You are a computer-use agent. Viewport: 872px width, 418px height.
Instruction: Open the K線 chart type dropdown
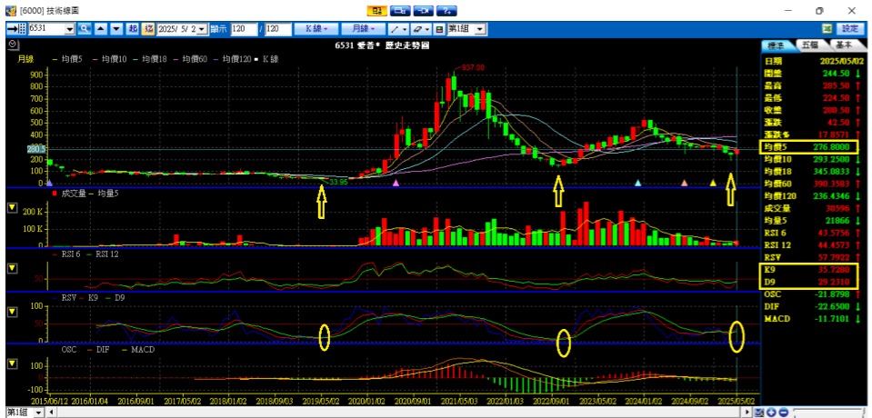point(321,29)
